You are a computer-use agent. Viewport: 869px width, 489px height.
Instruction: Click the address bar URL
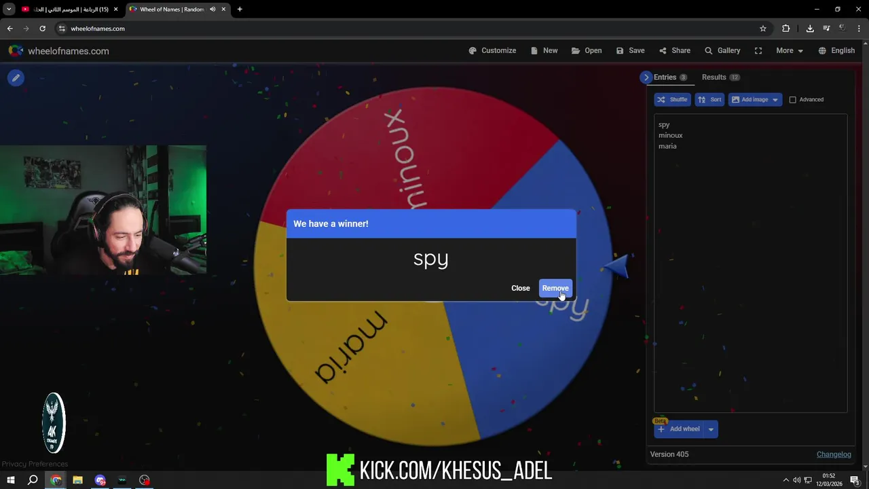pos(98,29)
